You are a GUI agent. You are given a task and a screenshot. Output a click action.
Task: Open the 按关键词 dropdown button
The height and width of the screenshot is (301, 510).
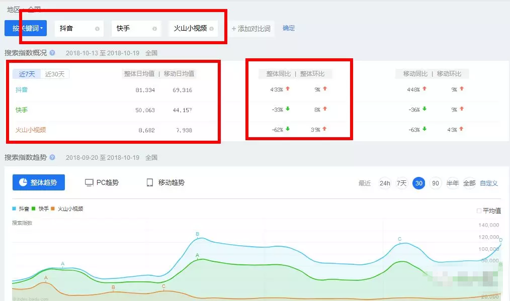(x=26, y=28)
